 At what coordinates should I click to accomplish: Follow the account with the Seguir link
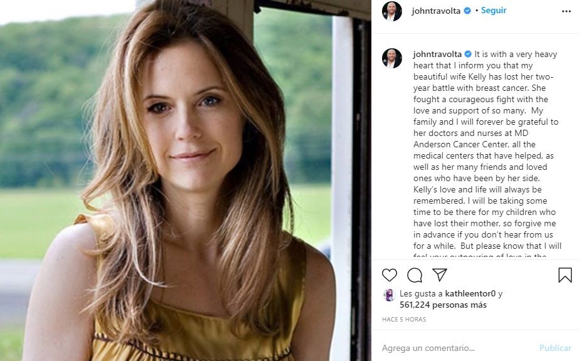[494, 11]
